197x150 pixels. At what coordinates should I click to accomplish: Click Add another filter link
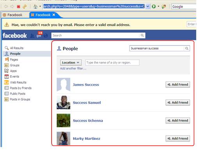tap(73, 68)
